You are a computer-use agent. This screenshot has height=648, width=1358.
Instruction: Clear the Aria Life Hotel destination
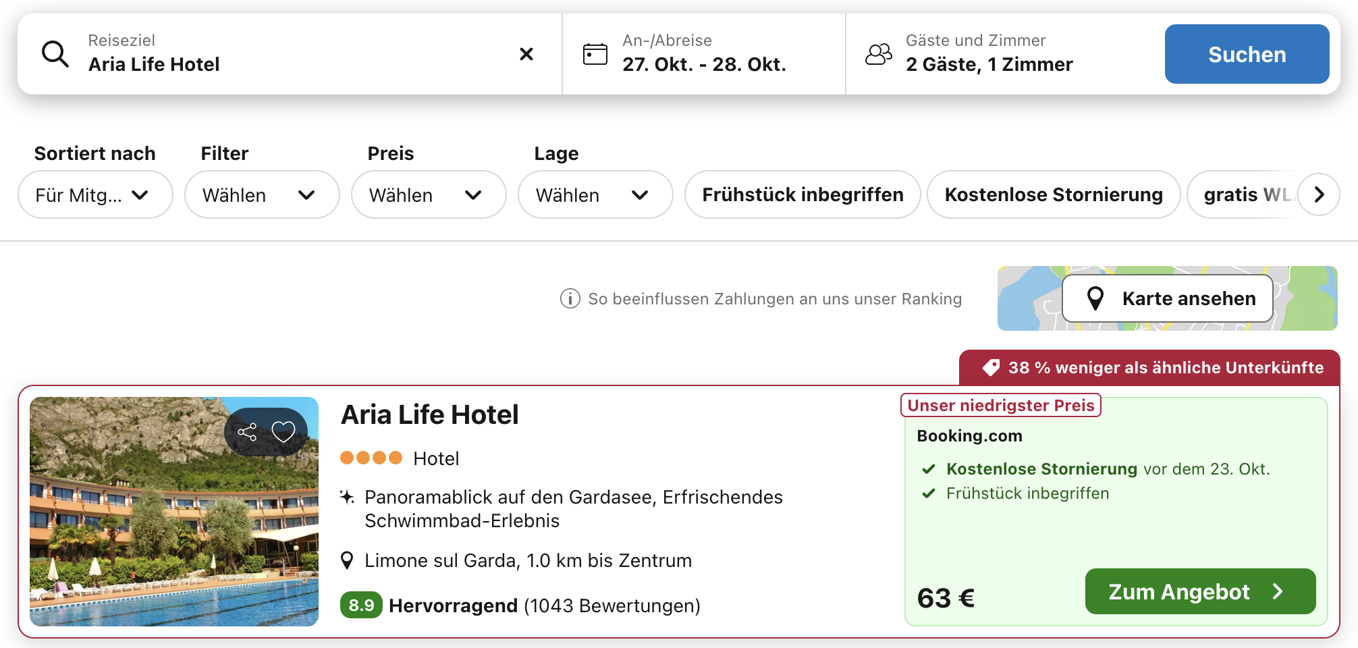[526, 54]
